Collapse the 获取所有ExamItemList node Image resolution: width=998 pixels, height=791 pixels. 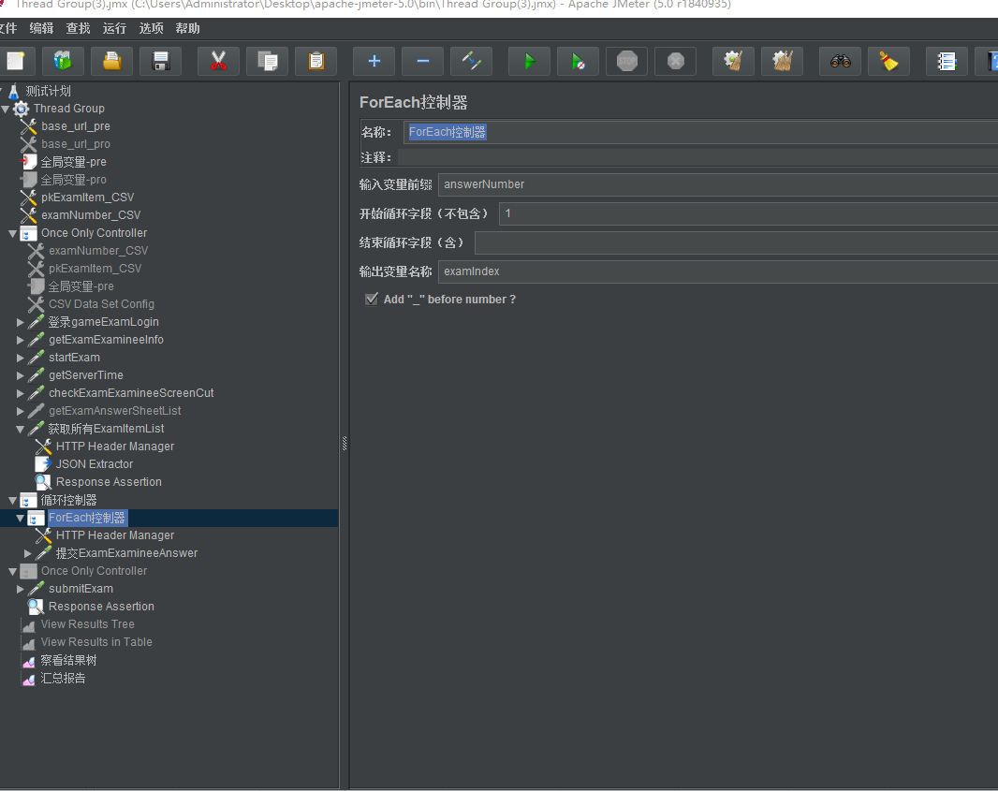21,430
